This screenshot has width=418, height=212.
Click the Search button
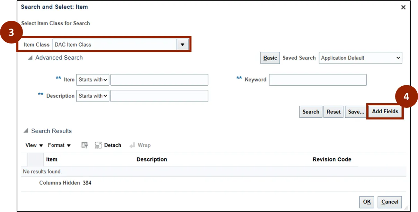[x=311, y=112]
